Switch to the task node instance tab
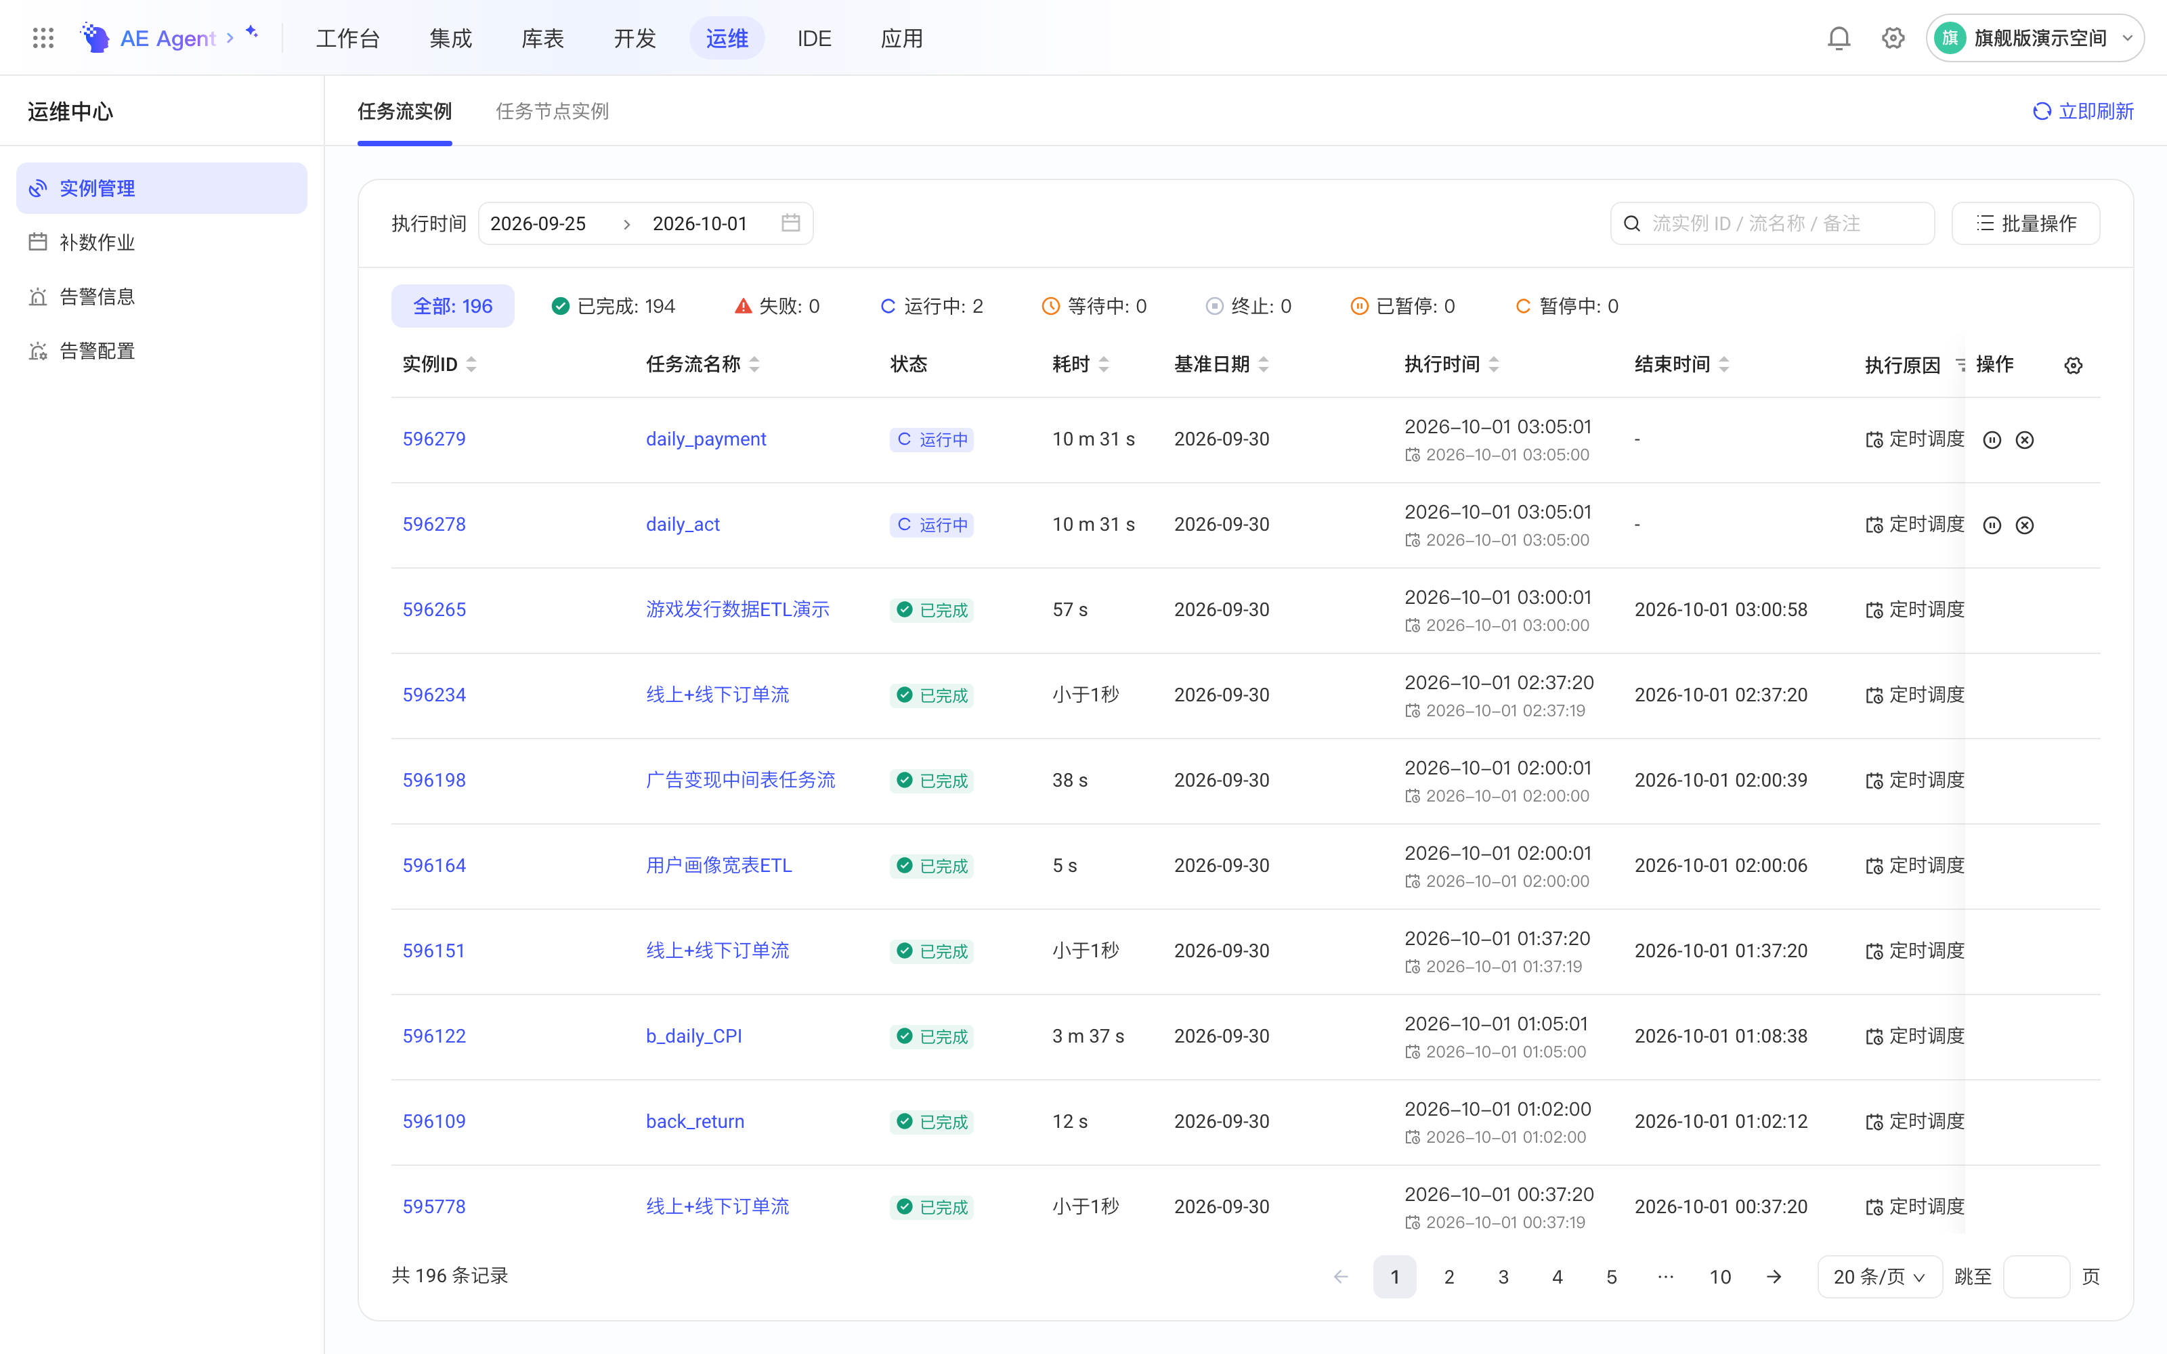This screenshot has height=1354, width=2167. coord(552,111)
